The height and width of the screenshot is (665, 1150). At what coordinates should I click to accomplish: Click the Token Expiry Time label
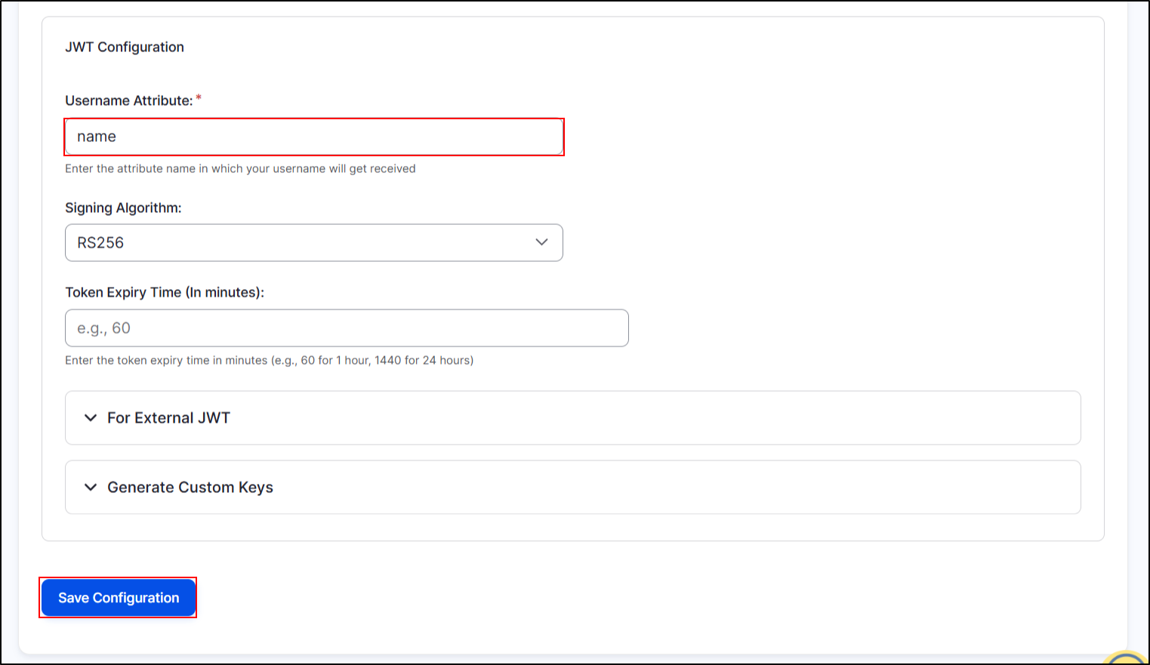[x=165, y=292]
